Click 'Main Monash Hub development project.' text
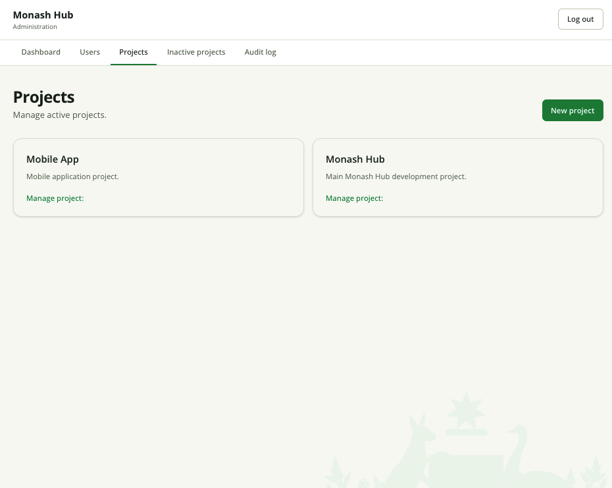The width and height of the screenshot is (612, 488). point(395,176)
